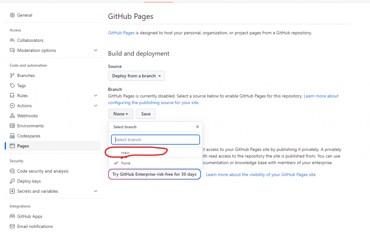This screenshot has height=243, width=370.
Task: Open Learn more about visibility link
Action: click(261, 175)
